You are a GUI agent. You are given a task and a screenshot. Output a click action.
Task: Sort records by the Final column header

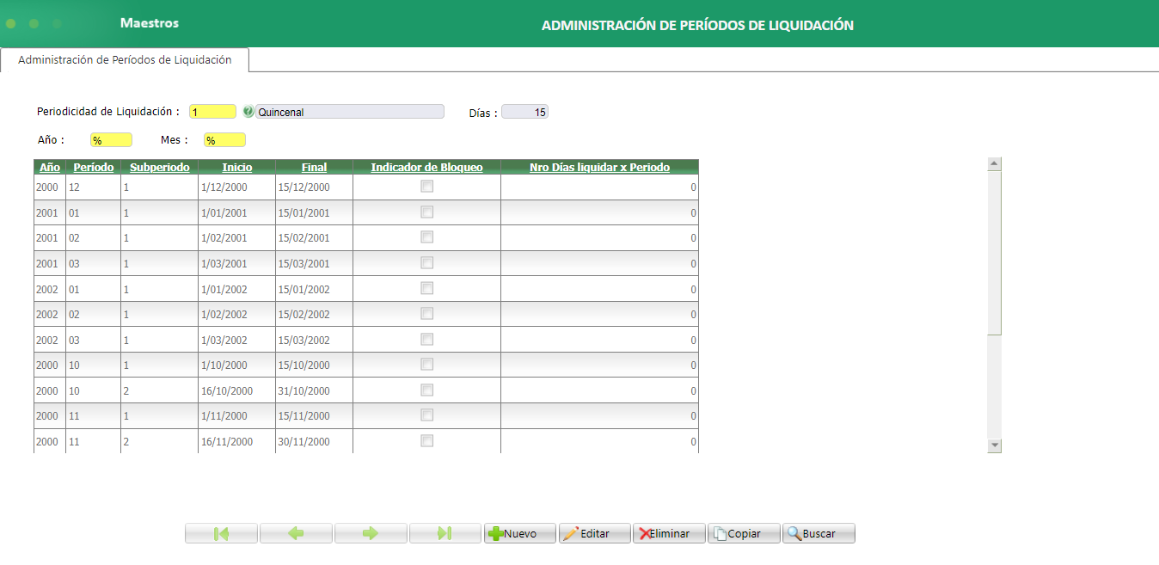point(313,167)
